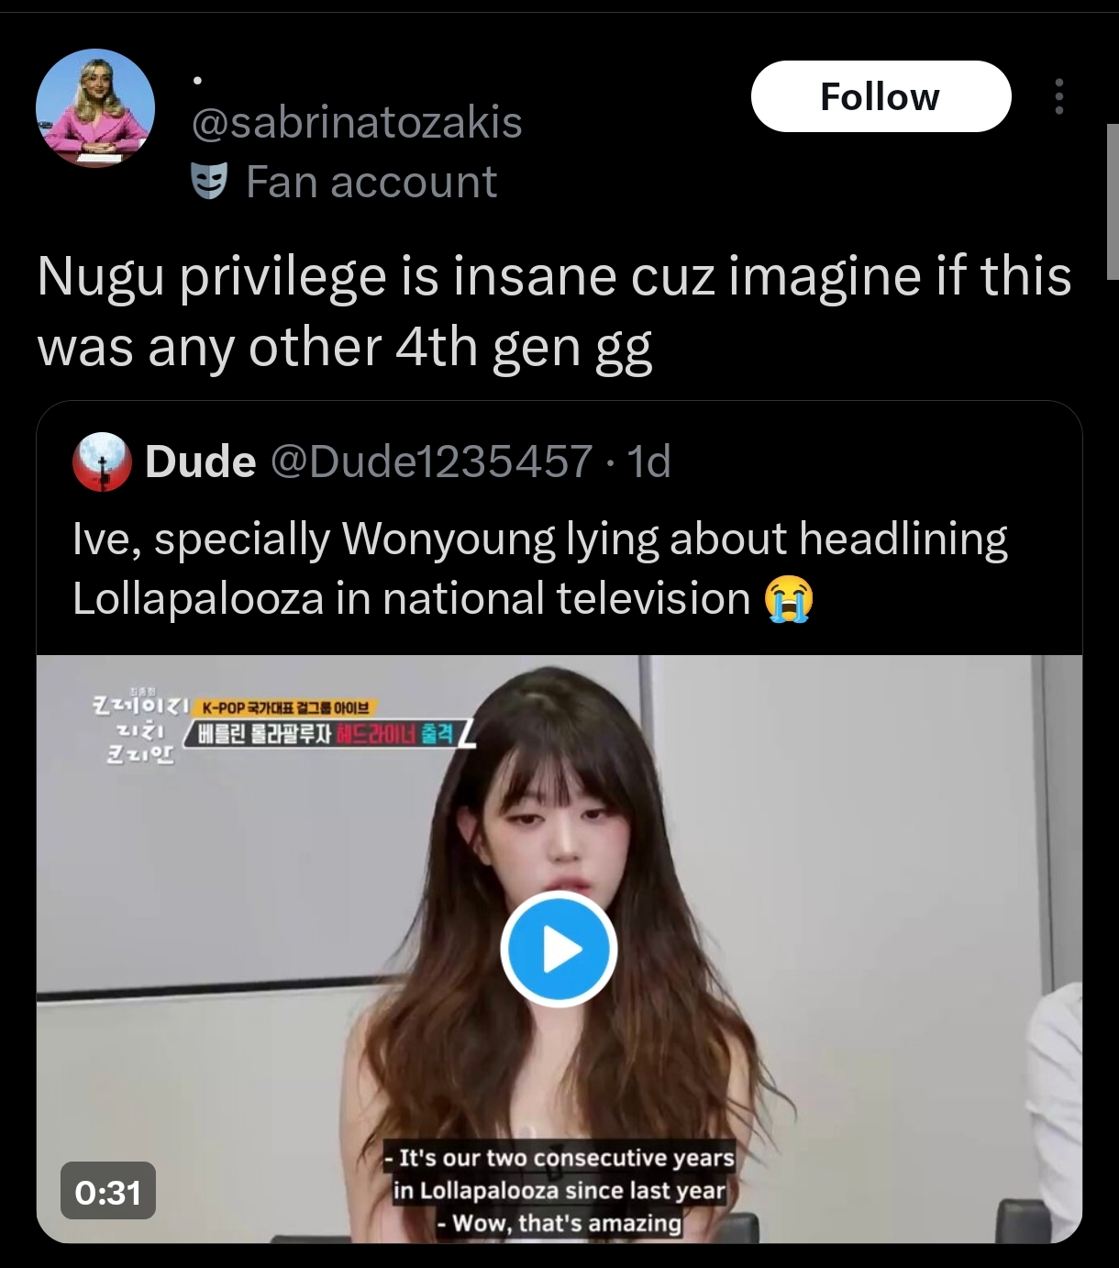The height and width of the screenshot is (1268, 1119).
Task: Tap the Fan account mask icon
Action: point(209,182)
